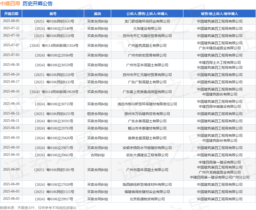Click plaintiff 启东大通建设工程有限公司
Image resolution: width=256 pixels, height=210 pixels.
tap(147, 155)
